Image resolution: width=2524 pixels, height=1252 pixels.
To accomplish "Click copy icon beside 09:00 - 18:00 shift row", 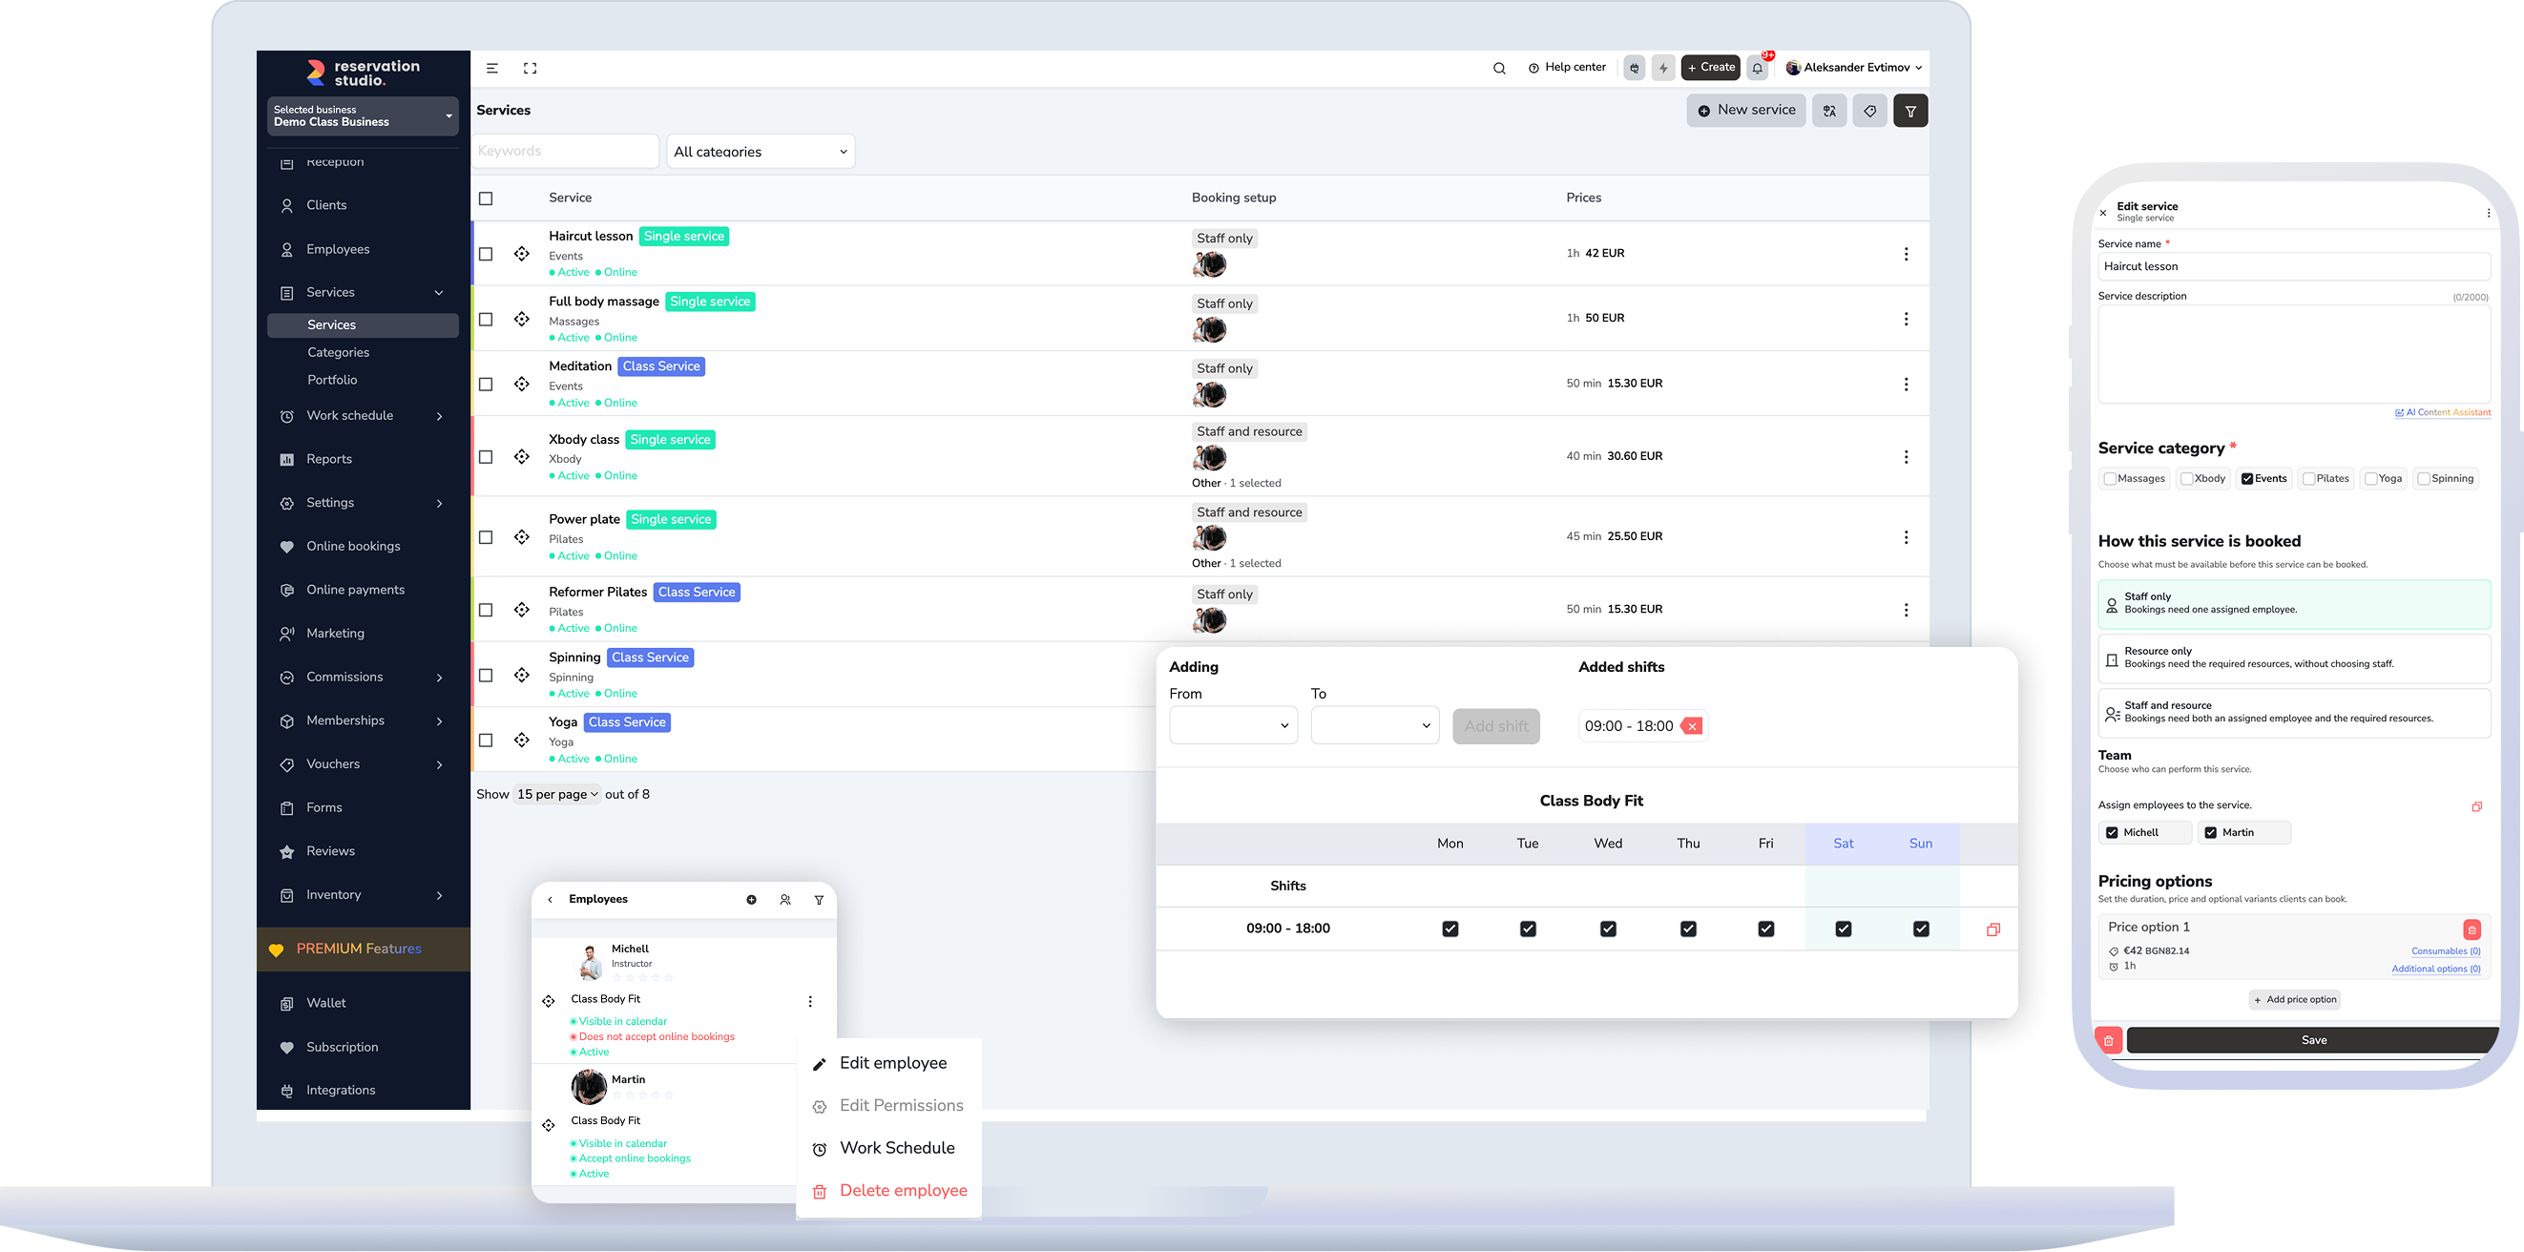I will (x=1992, y=929).
